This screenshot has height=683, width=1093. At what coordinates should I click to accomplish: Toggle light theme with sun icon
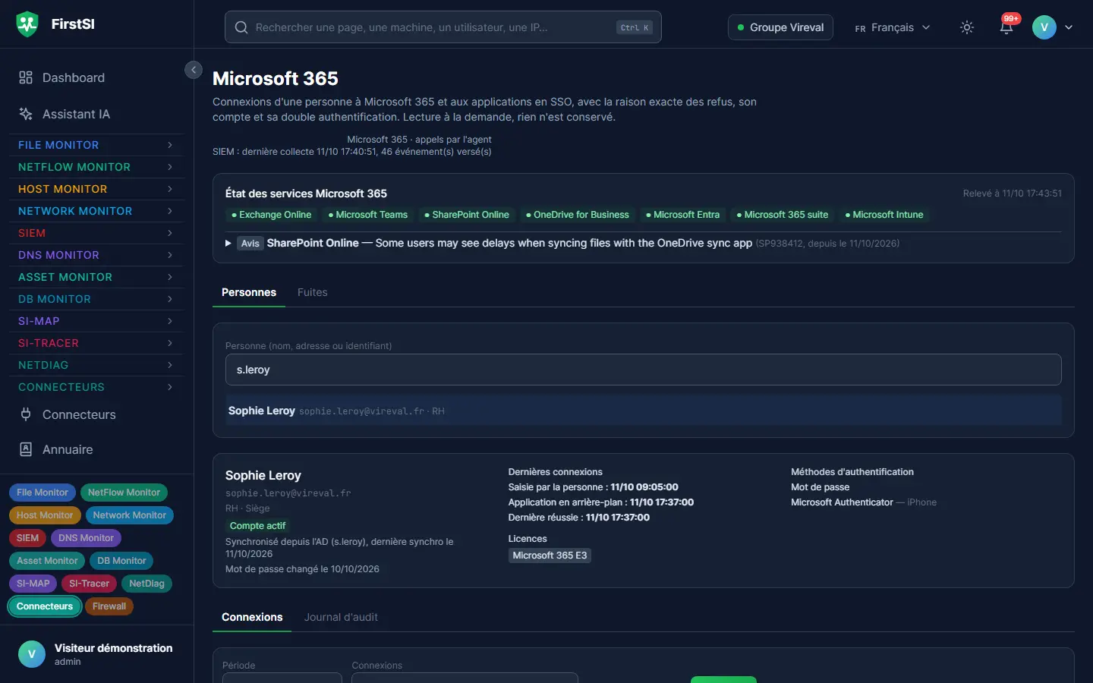point(966,27)
